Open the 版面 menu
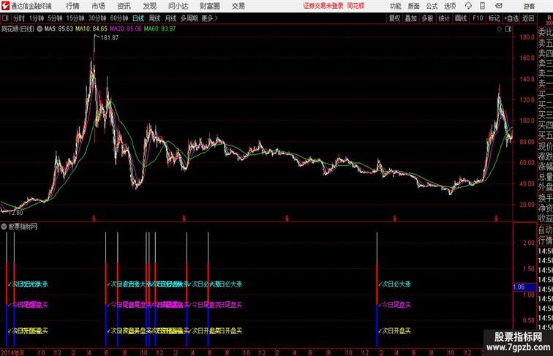Image resolution: width=553 pixels, height=356 pixels. click(414, 6)
